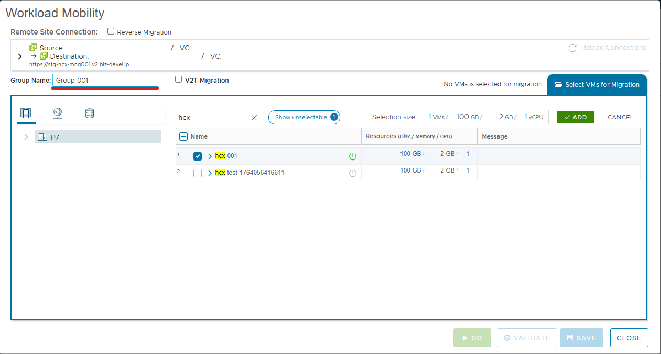Expand the remote site connection details

click(20, 56)
